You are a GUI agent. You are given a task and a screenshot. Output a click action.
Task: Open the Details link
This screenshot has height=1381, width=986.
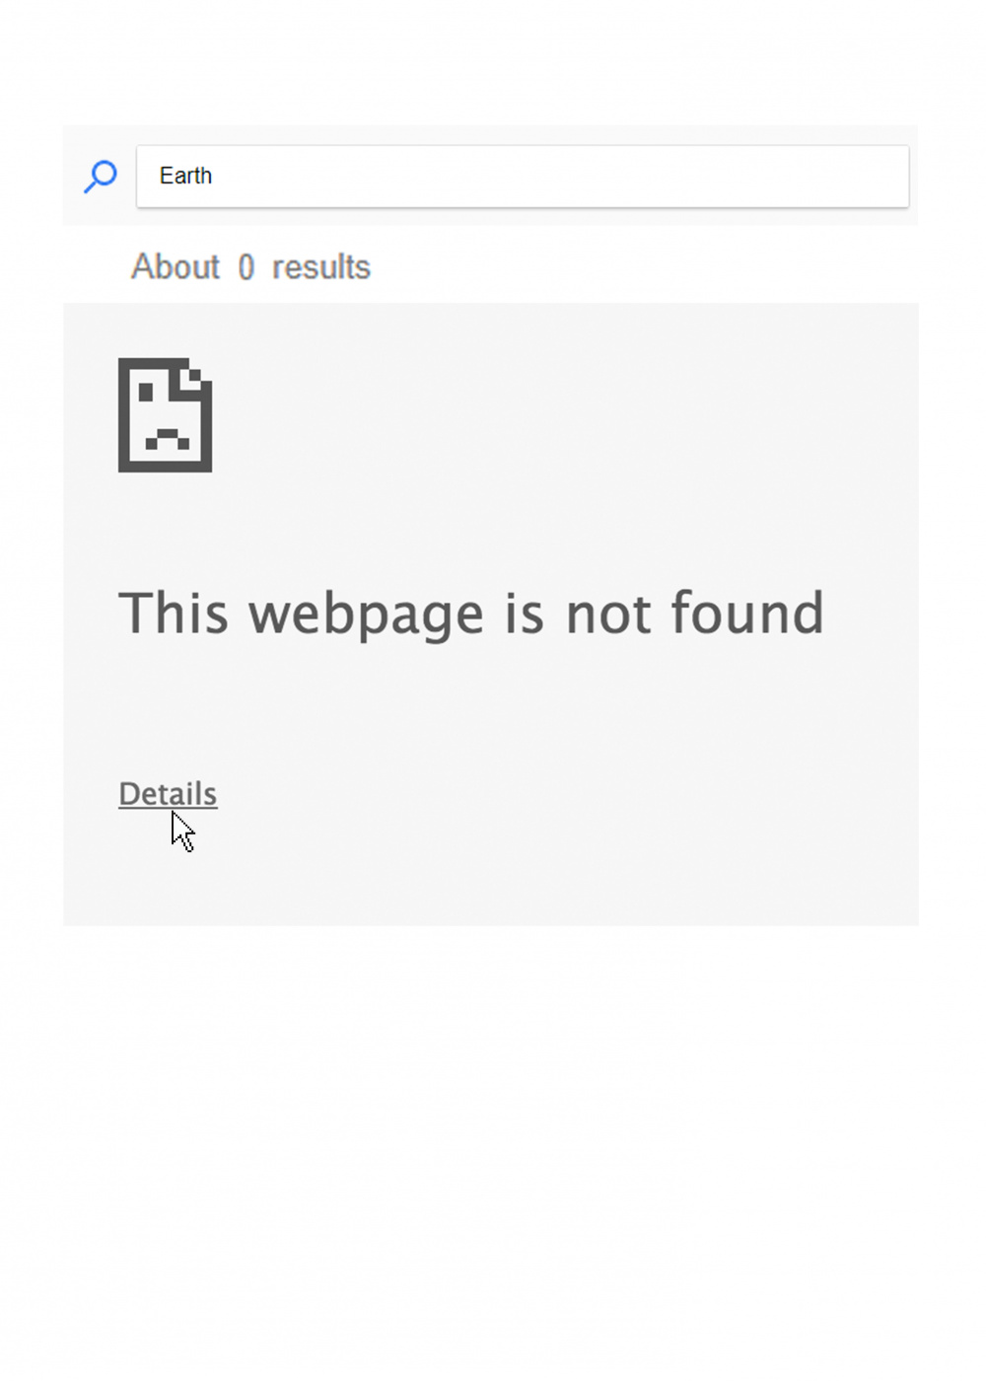coord(168,794)
